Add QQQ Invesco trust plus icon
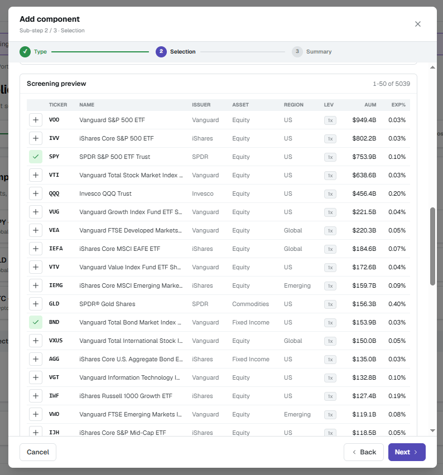Image resolution: width=443 pixels, height=475 pixels. (x=36, y=193)
